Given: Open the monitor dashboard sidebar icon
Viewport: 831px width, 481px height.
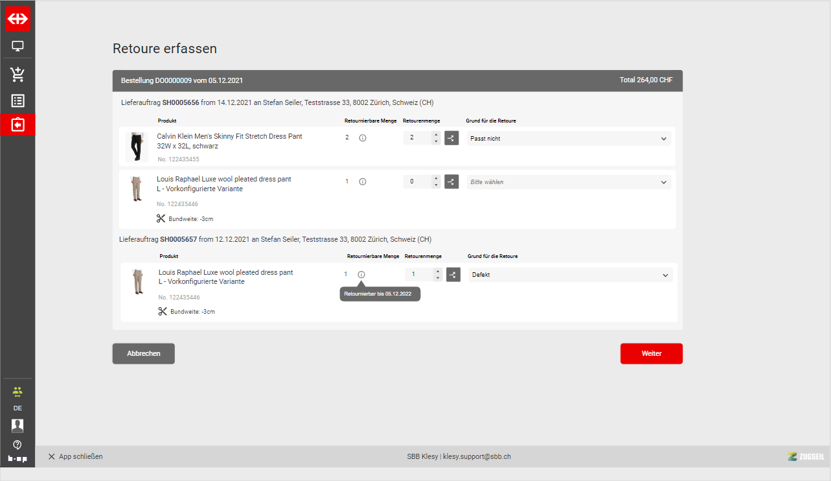Looking at the screenshot, I should (x=17, y=46).
